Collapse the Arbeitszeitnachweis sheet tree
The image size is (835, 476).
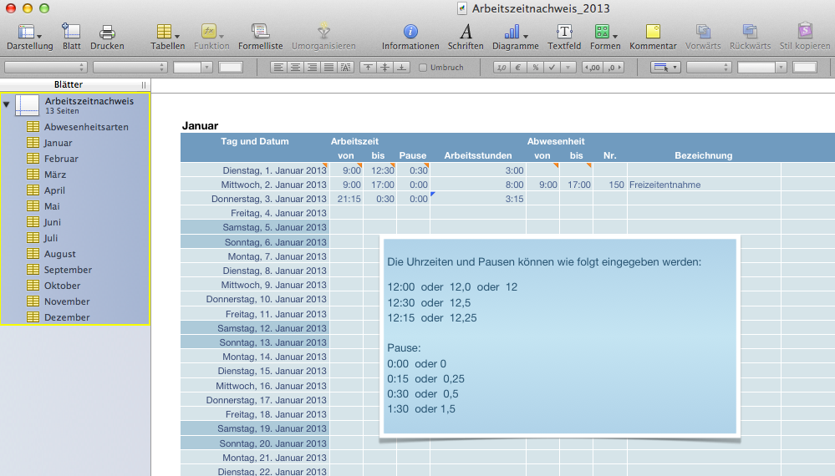point(7,105)
